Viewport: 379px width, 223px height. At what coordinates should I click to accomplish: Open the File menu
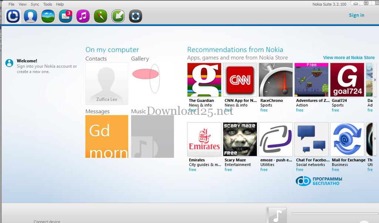coord(11,4)
